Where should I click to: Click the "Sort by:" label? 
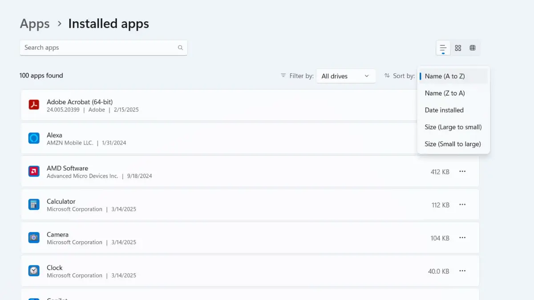point(404,76)
